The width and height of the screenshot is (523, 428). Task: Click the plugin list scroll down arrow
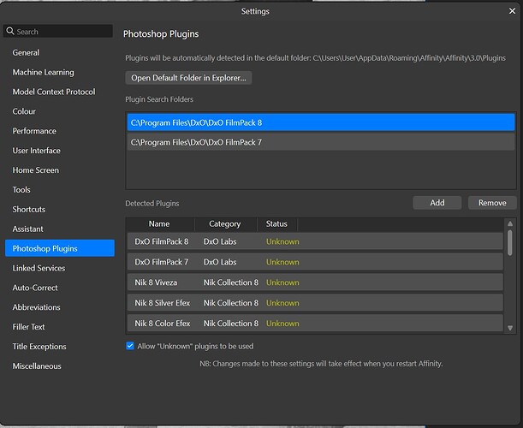click(510, 328)
